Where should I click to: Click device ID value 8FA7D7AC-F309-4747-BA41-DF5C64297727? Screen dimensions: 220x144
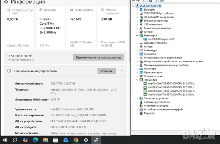click(78, 121)
